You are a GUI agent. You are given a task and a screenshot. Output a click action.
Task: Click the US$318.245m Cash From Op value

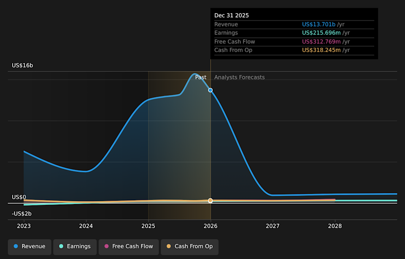321,50
